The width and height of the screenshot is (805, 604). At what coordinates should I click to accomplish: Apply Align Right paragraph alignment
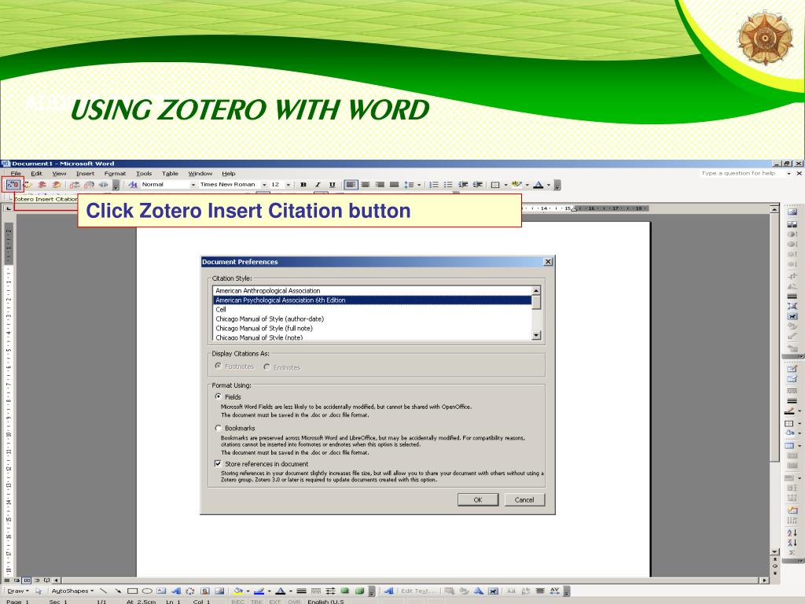coord(380,184)
